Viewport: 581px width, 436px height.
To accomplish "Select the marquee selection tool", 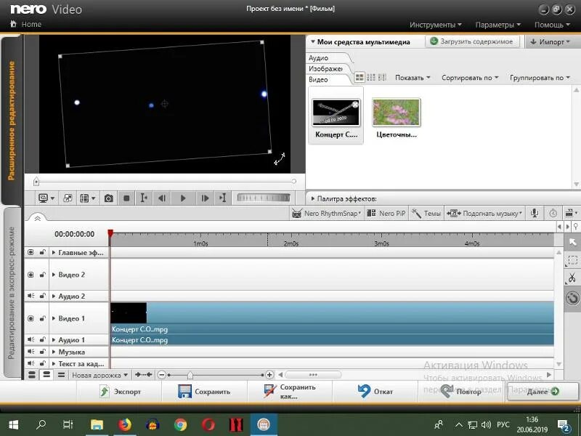I will pyautogui.click(x=572, y=260).
